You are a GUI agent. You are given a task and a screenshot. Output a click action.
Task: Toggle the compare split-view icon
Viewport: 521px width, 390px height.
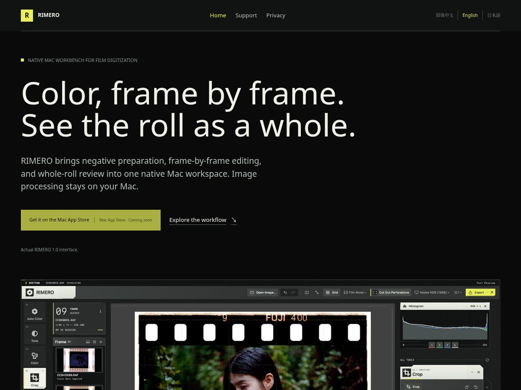pos(307,292)
